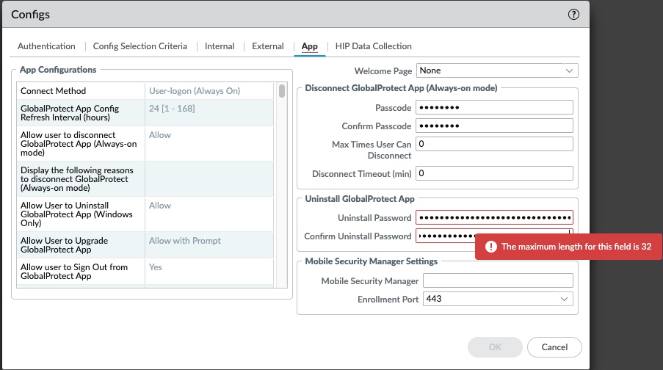Click the Mobile Security Manager text field
The image size is (663, 370).
coord(497,280)
